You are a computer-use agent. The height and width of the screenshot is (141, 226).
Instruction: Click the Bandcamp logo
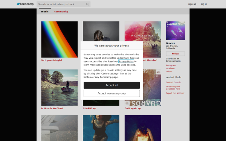[25, 4]
